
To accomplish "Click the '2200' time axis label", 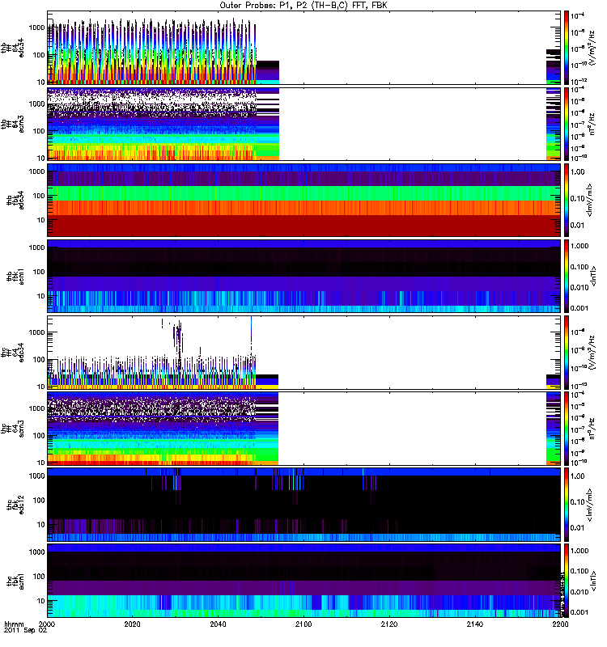I will click(x=560, y=624).
